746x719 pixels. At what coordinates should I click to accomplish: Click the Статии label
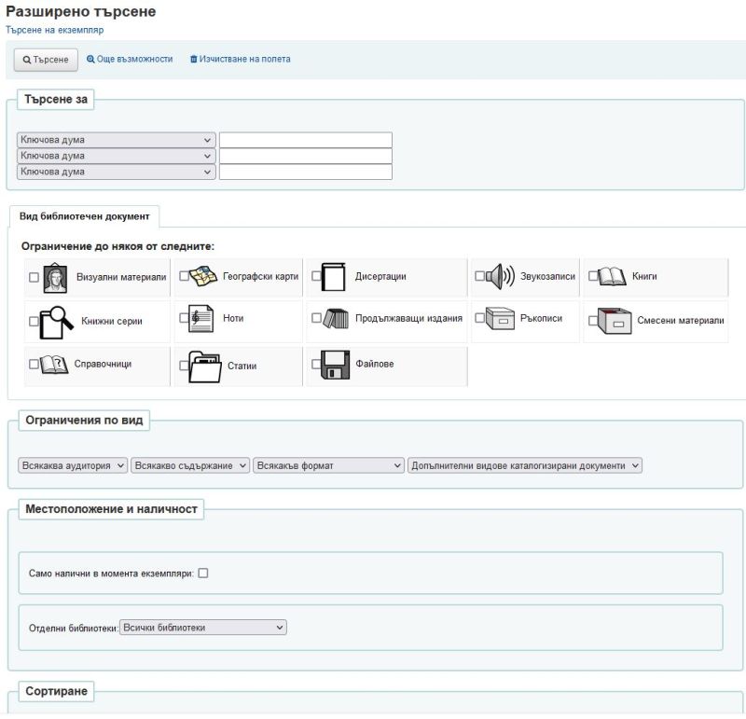point(242,366)
